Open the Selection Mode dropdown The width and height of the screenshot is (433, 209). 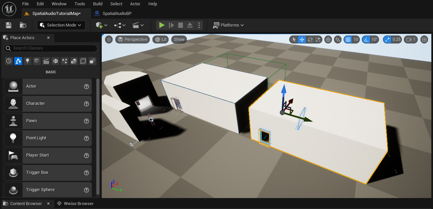pos(61,25)
